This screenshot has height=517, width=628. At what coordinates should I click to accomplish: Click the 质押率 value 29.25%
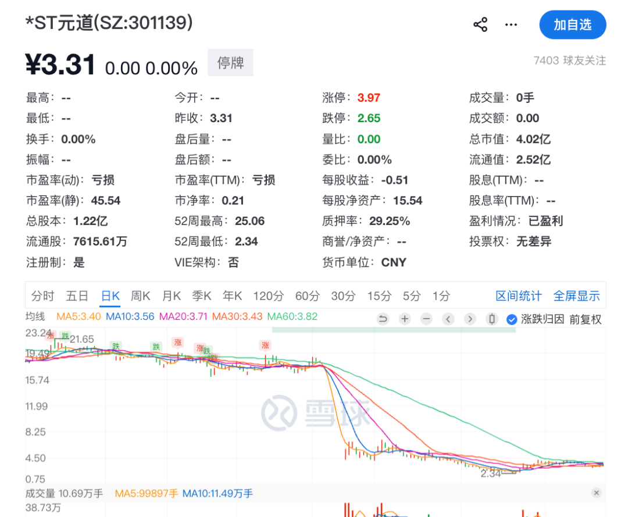pos(389,220)
